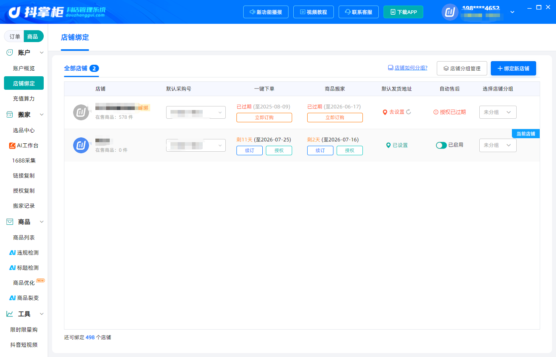
Task: Open 抖音短视频 in sidebar
Action: pyautogui.click(x=24, y=345)
